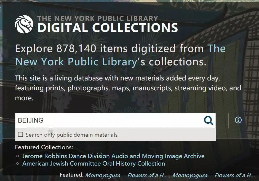Click the NYPL lion logo icon

point(24,24)
